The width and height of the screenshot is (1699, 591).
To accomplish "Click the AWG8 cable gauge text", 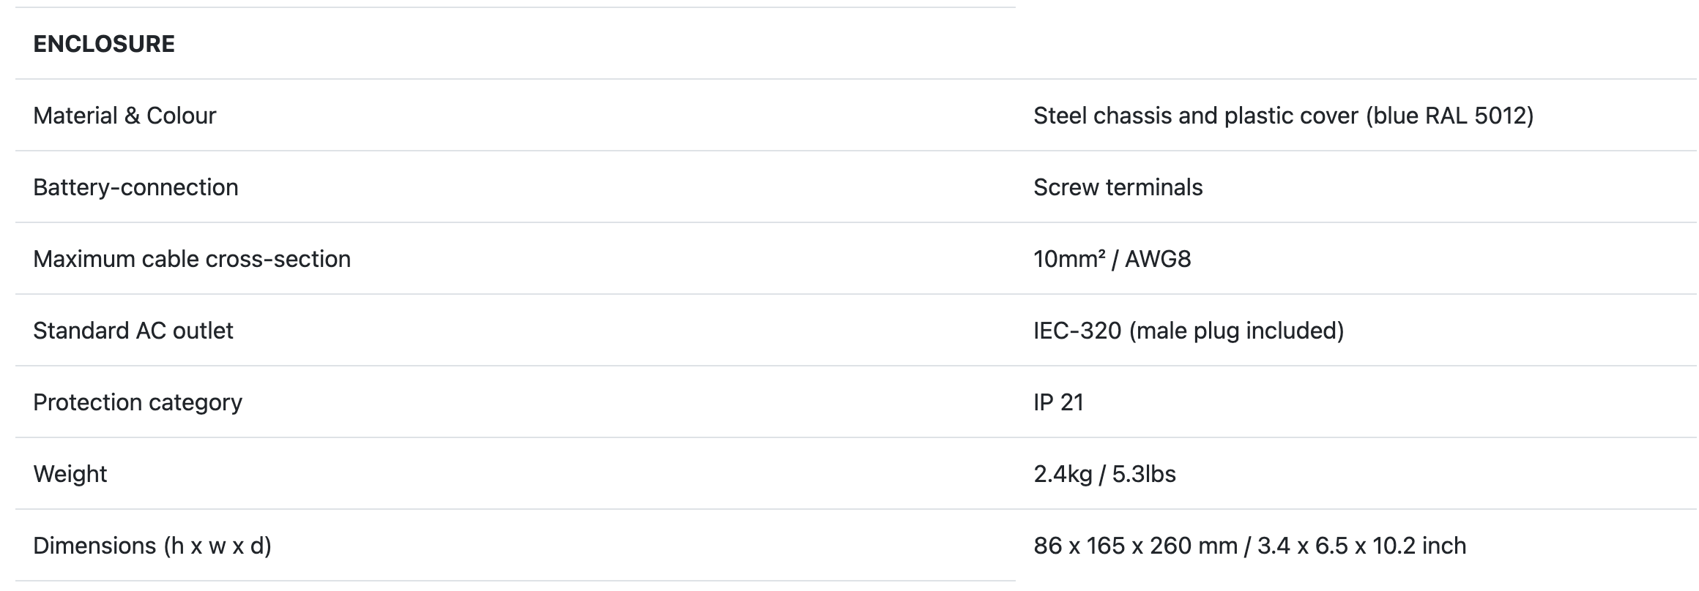I will [x=1158, y=259].
